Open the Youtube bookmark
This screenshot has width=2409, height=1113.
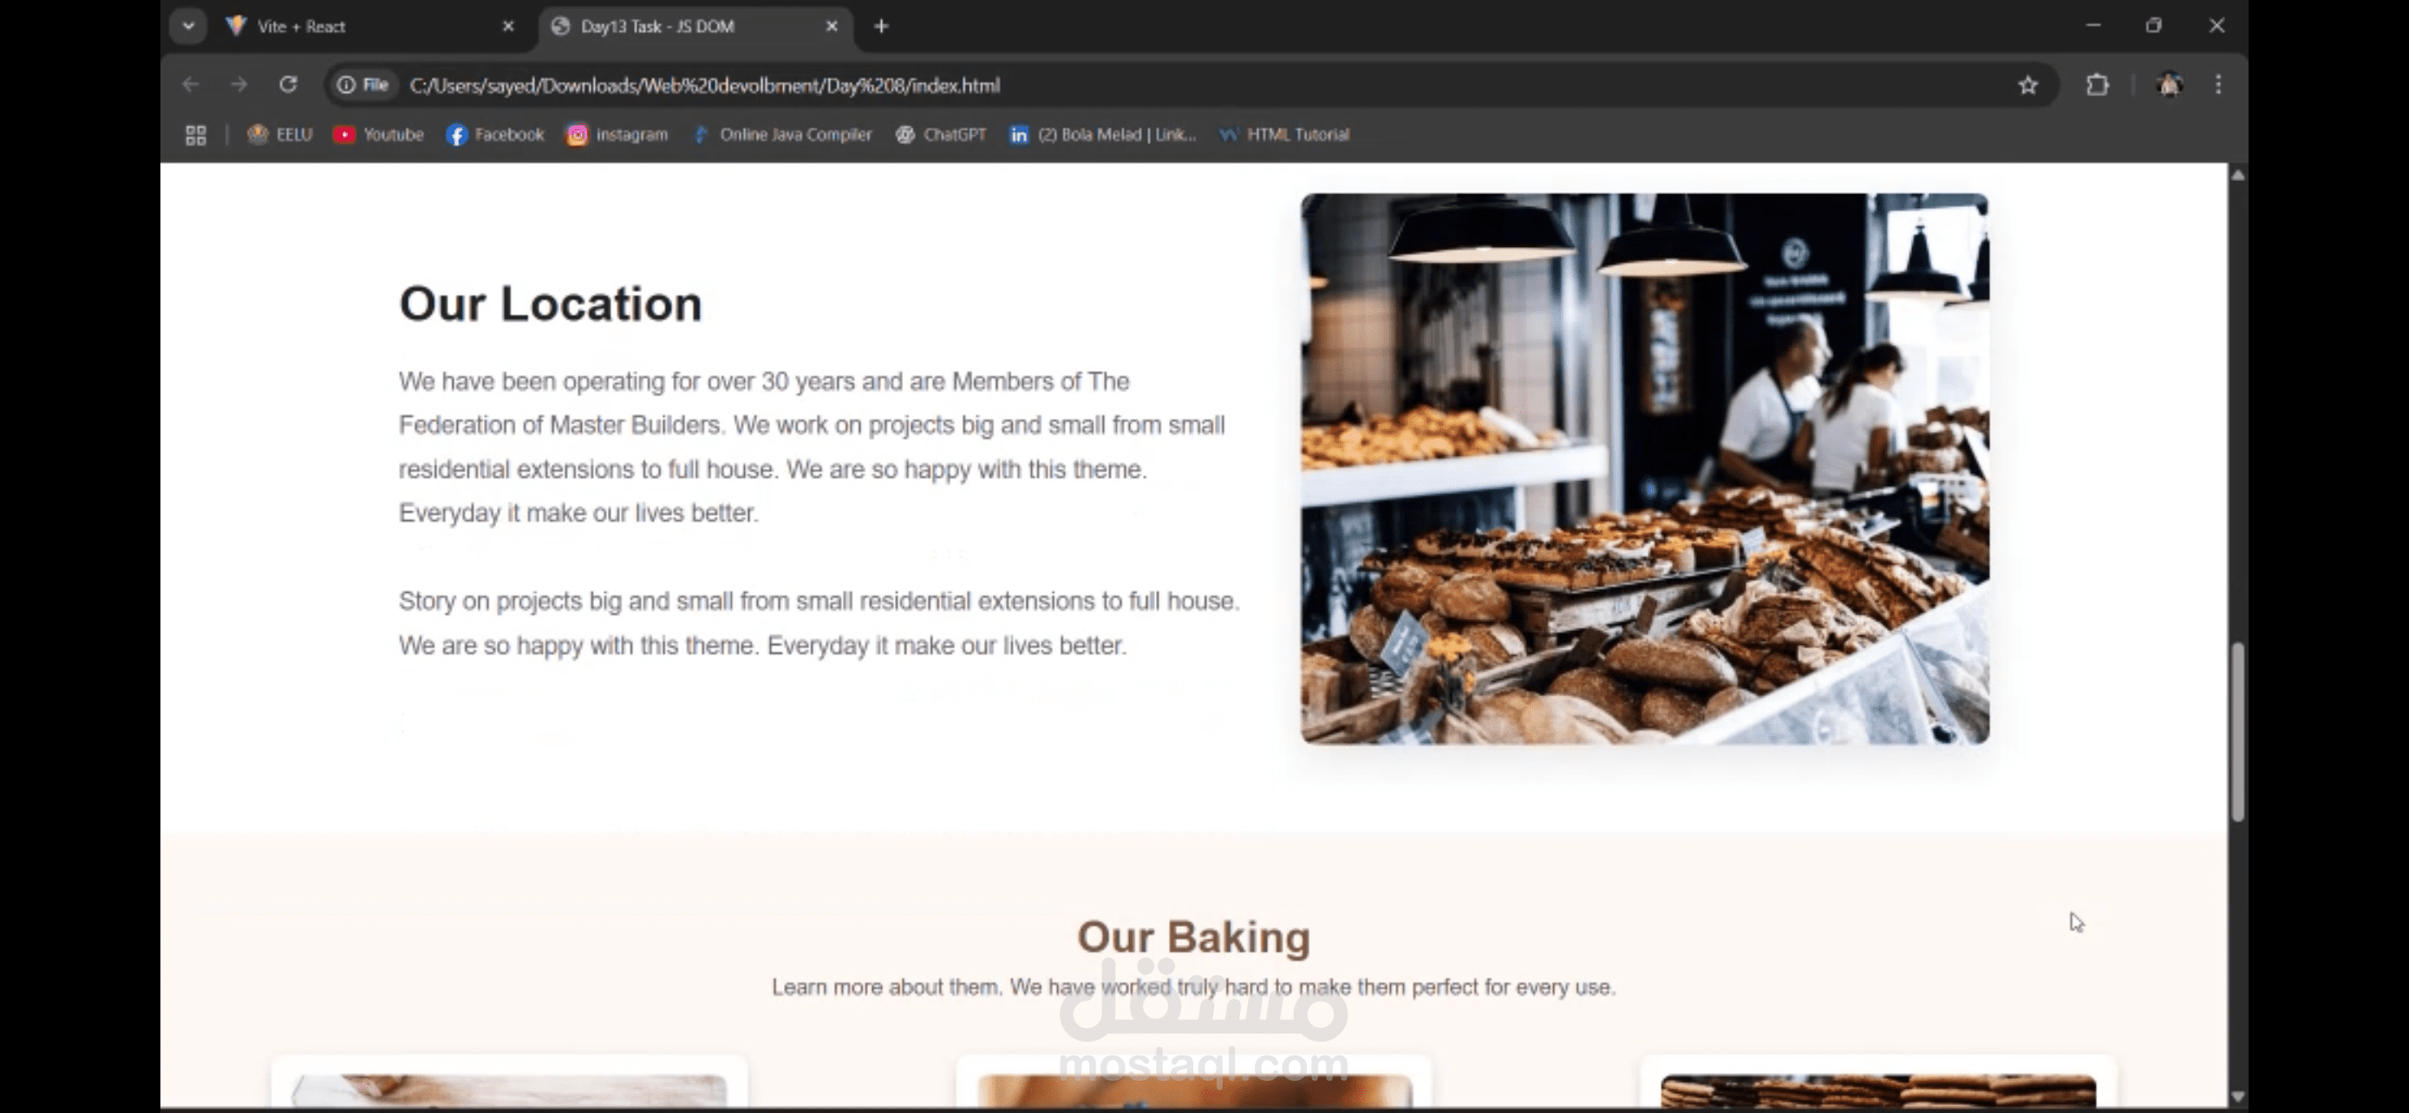pyautogui.click(x=379, y=134)
